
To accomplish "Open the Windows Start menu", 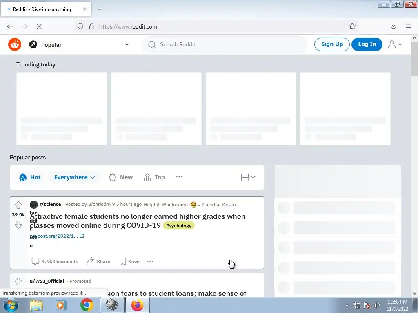I will pyautogui.click(x=11, y=305).
